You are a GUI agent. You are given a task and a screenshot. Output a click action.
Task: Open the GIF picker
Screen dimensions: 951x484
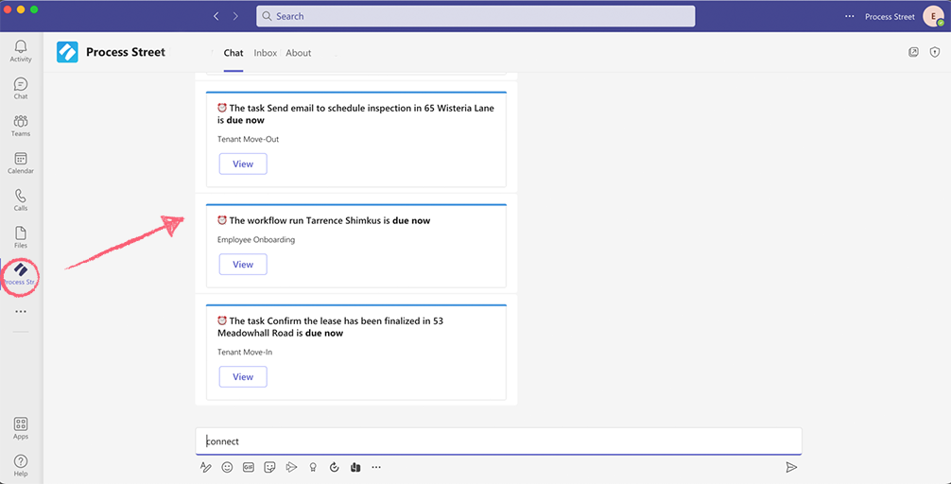coord(248,467)
